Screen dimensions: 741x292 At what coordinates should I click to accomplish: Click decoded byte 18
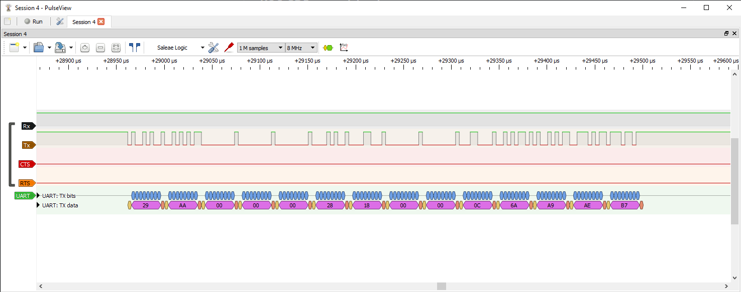(367, 205)
